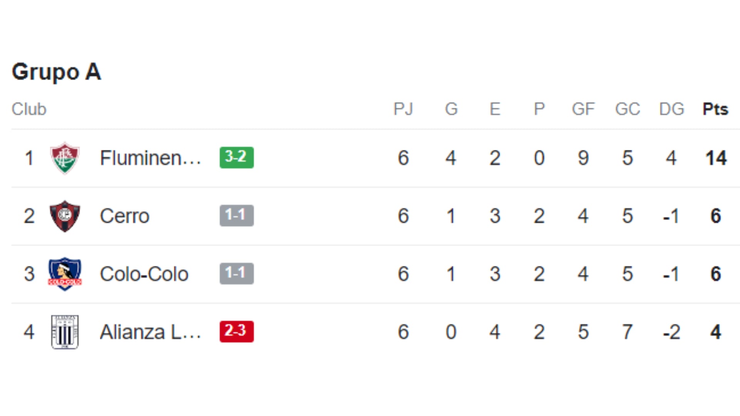Open the red 2-3 result badge

(x=237, y=331)
